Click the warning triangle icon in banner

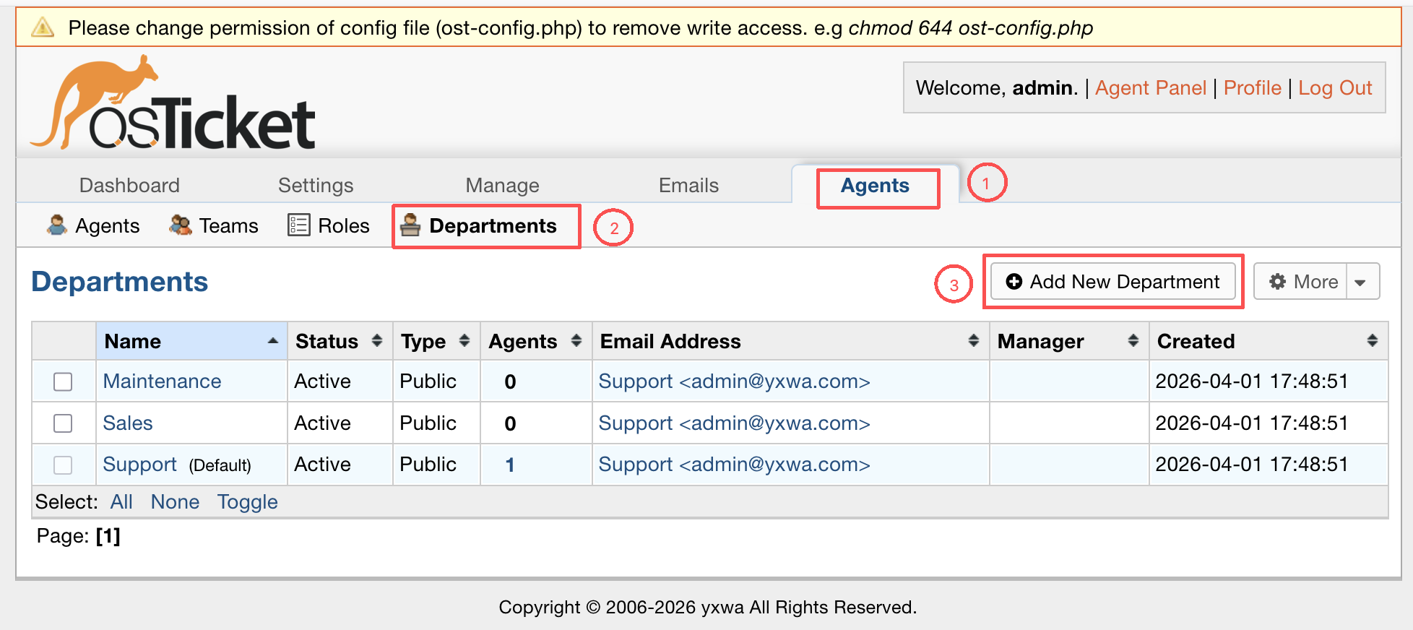(43, 27)
